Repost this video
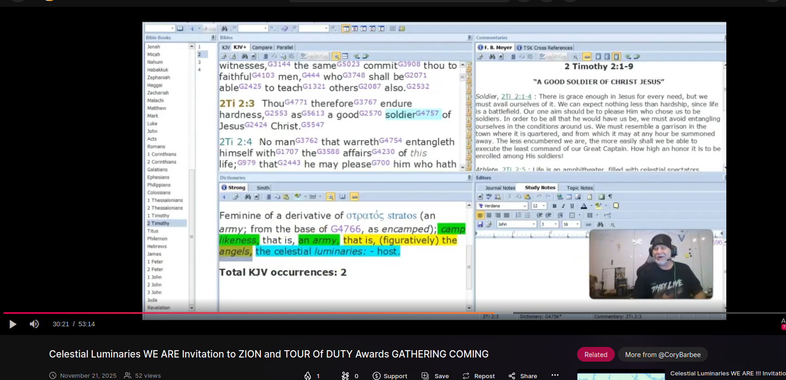786x380 pixels. 478,376
